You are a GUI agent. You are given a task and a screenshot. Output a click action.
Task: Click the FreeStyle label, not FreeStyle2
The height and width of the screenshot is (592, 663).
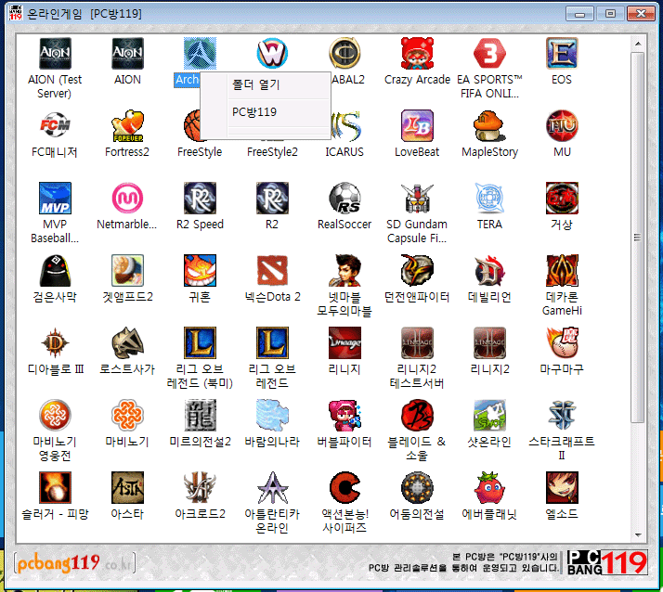click(200, 152)
